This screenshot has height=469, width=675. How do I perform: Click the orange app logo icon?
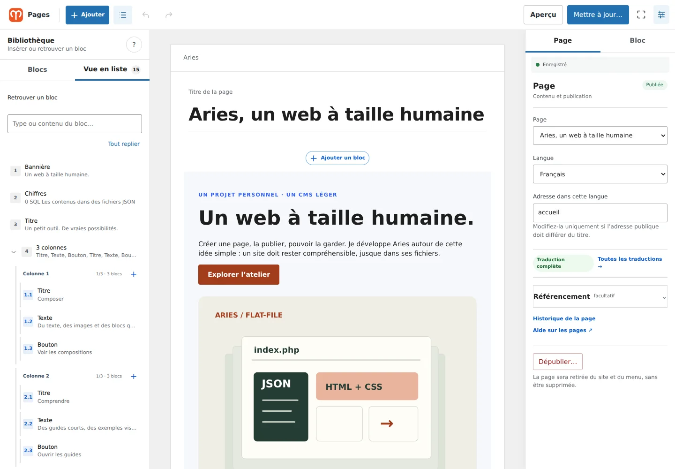pos(16,15)
